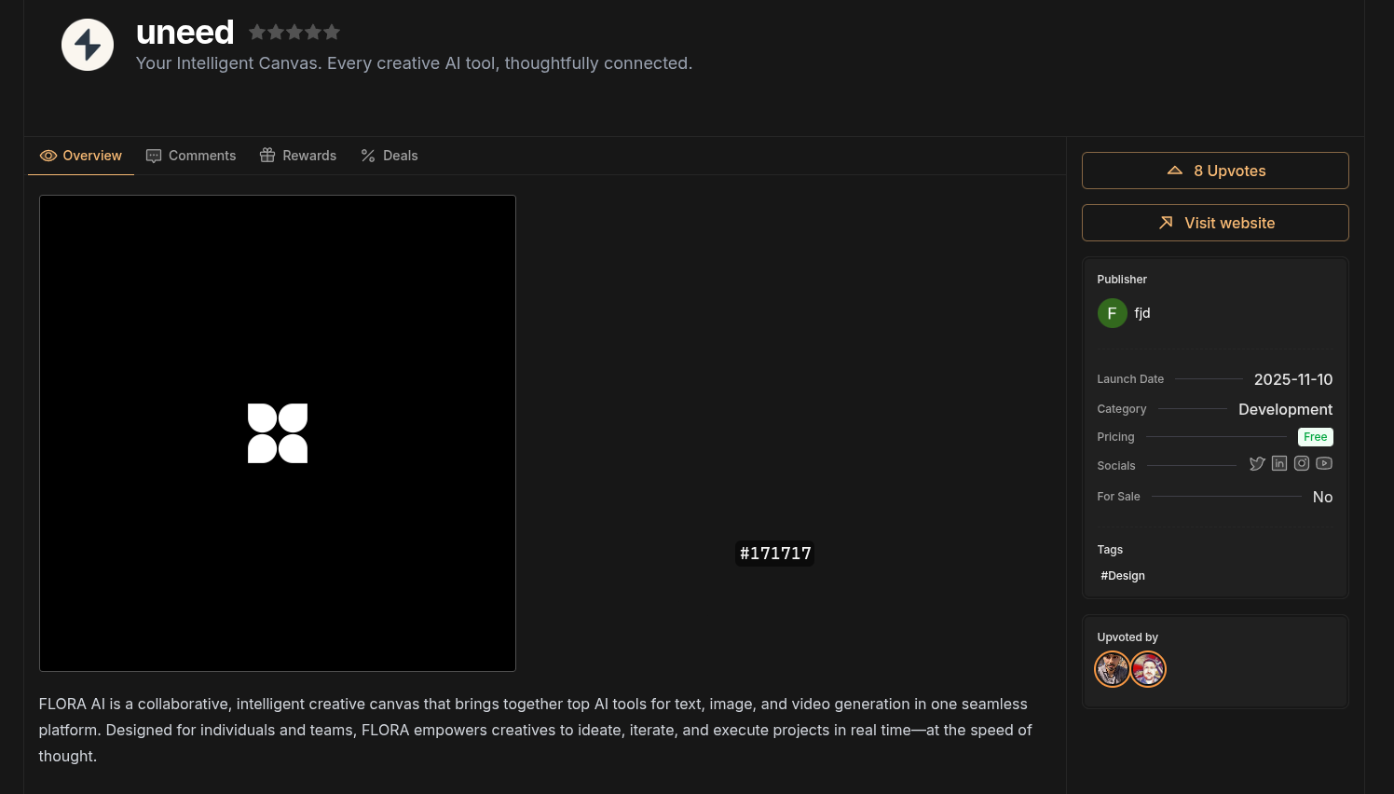The width and height of the screenshot is (1394, 794).
Task: View the first upvoter's avatar
Action: click(x=1113, y=669)
